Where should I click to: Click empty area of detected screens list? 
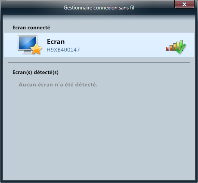(99, 129)
